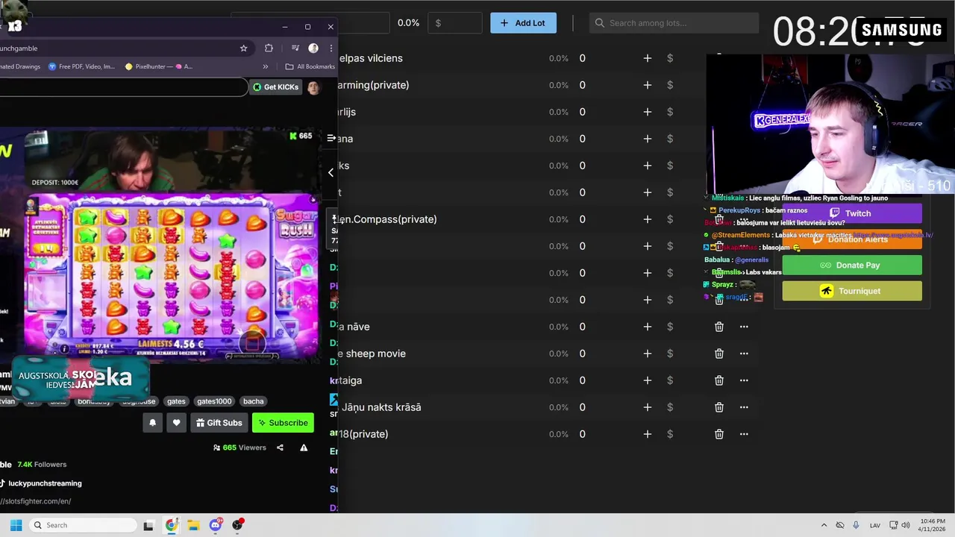955x537 pixels.
Task: Click the Gift Subs button
Action: tap(219, 423)
